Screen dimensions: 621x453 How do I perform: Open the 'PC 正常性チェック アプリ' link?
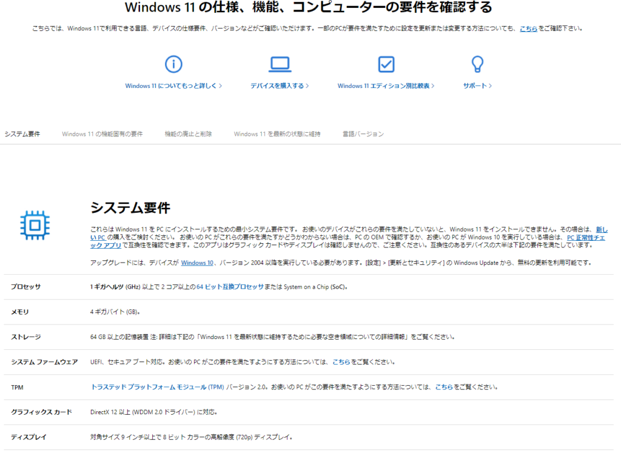coord(586,237)
